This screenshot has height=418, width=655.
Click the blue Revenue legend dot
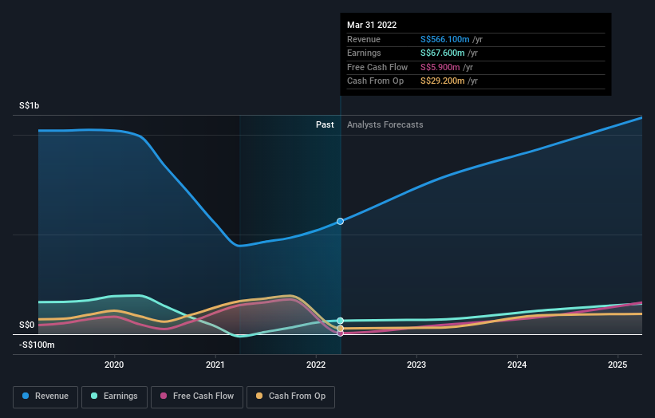click(x=26, y=396)
